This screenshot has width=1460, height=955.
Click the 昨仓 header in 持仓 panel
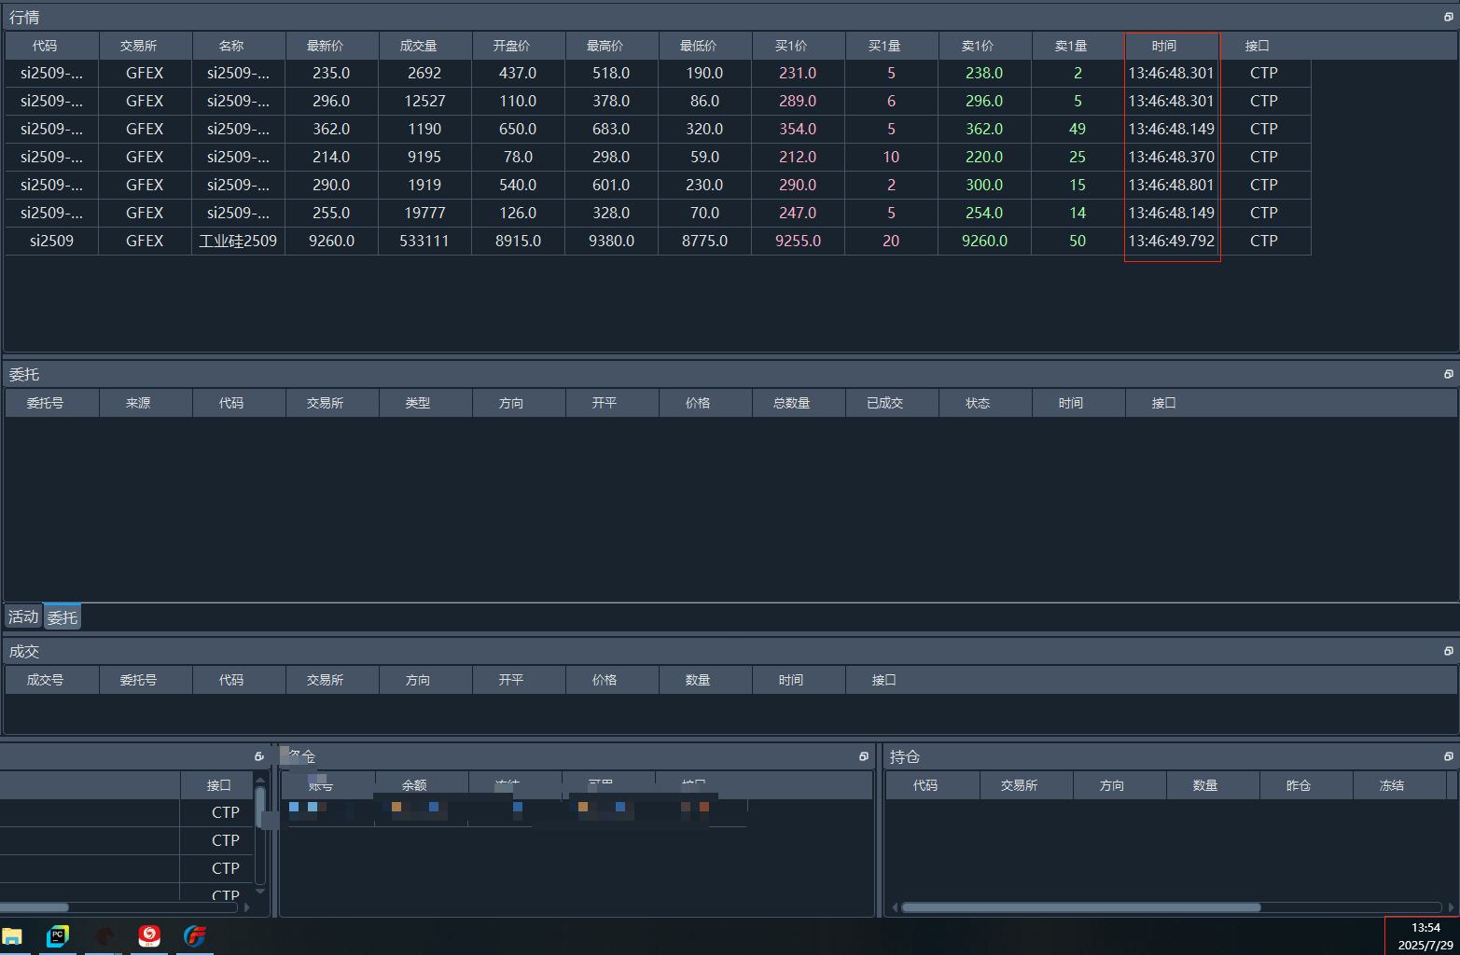coord(1306,785)
